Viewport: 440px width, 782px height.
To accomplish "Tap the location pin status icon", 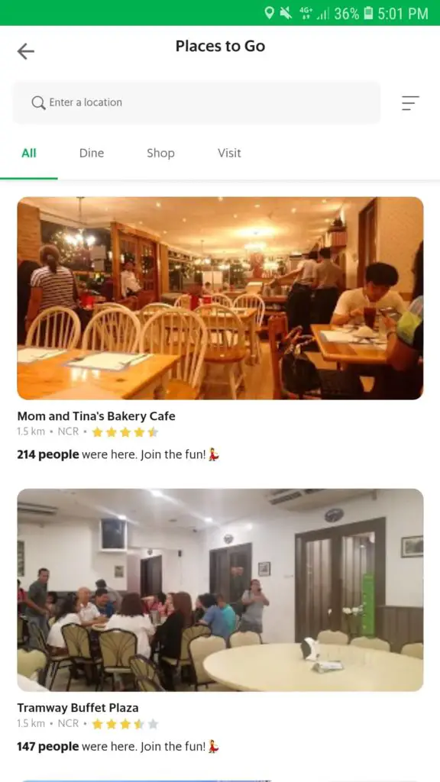I will point(270,13).
